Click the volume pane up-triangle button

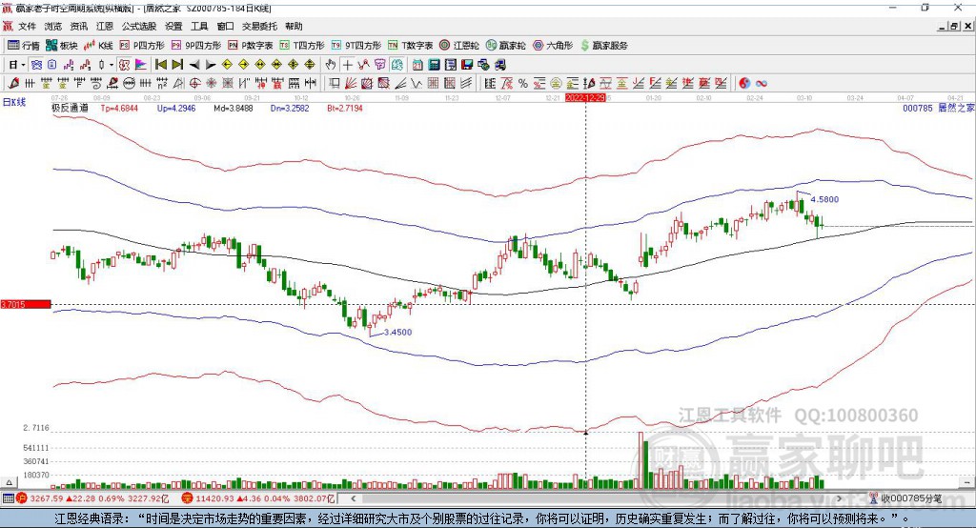(x=9, y=482)
